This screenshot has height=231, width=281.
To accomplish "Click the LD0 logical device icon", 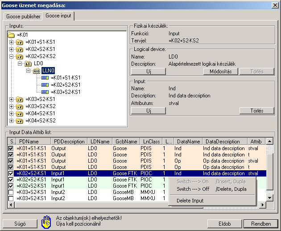I will pyautogui.click(x=28, y=63).
